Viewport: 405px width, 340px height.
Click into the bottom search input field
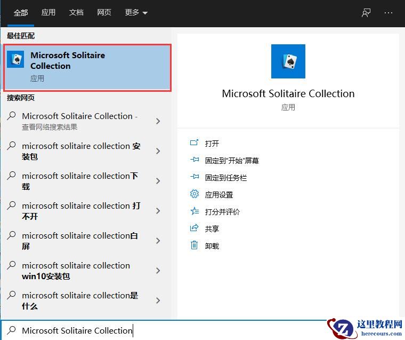tap(165, 330)
